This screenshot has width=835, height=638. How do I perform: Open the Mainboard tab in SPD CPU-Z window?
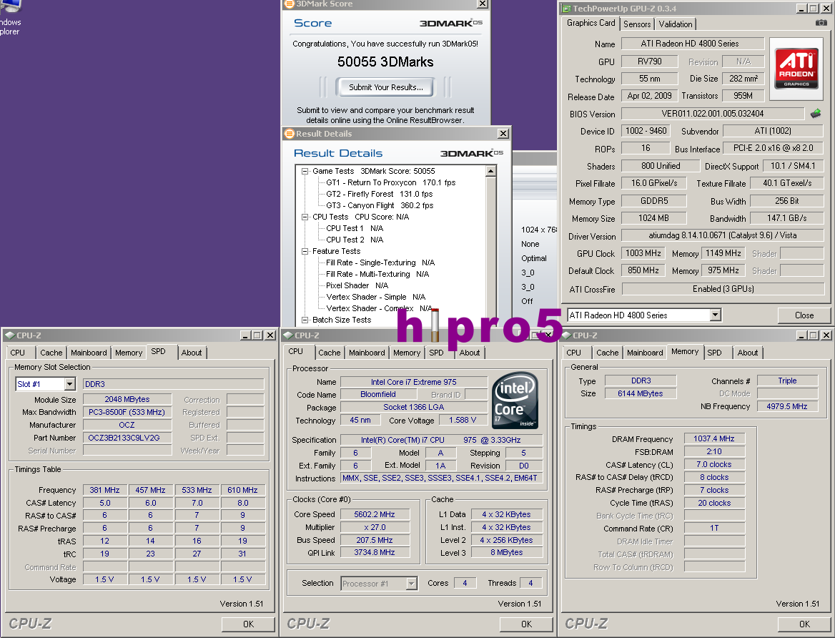pos(89,353)
